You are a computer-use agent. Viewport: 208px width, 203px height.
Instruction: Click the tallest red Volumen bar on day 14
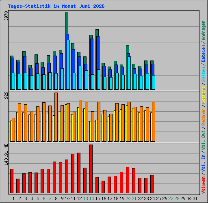point(91,169)
